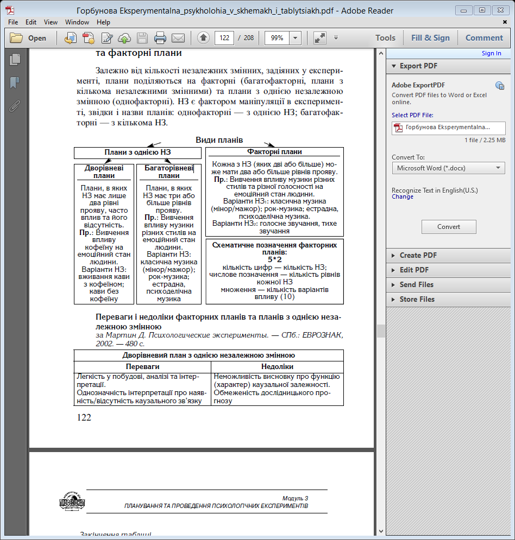Image resolution: width=515 pixels, height=540 pixels.
Task: Go to the previous page with the up arrow
Action: click(x=203, y=38)
